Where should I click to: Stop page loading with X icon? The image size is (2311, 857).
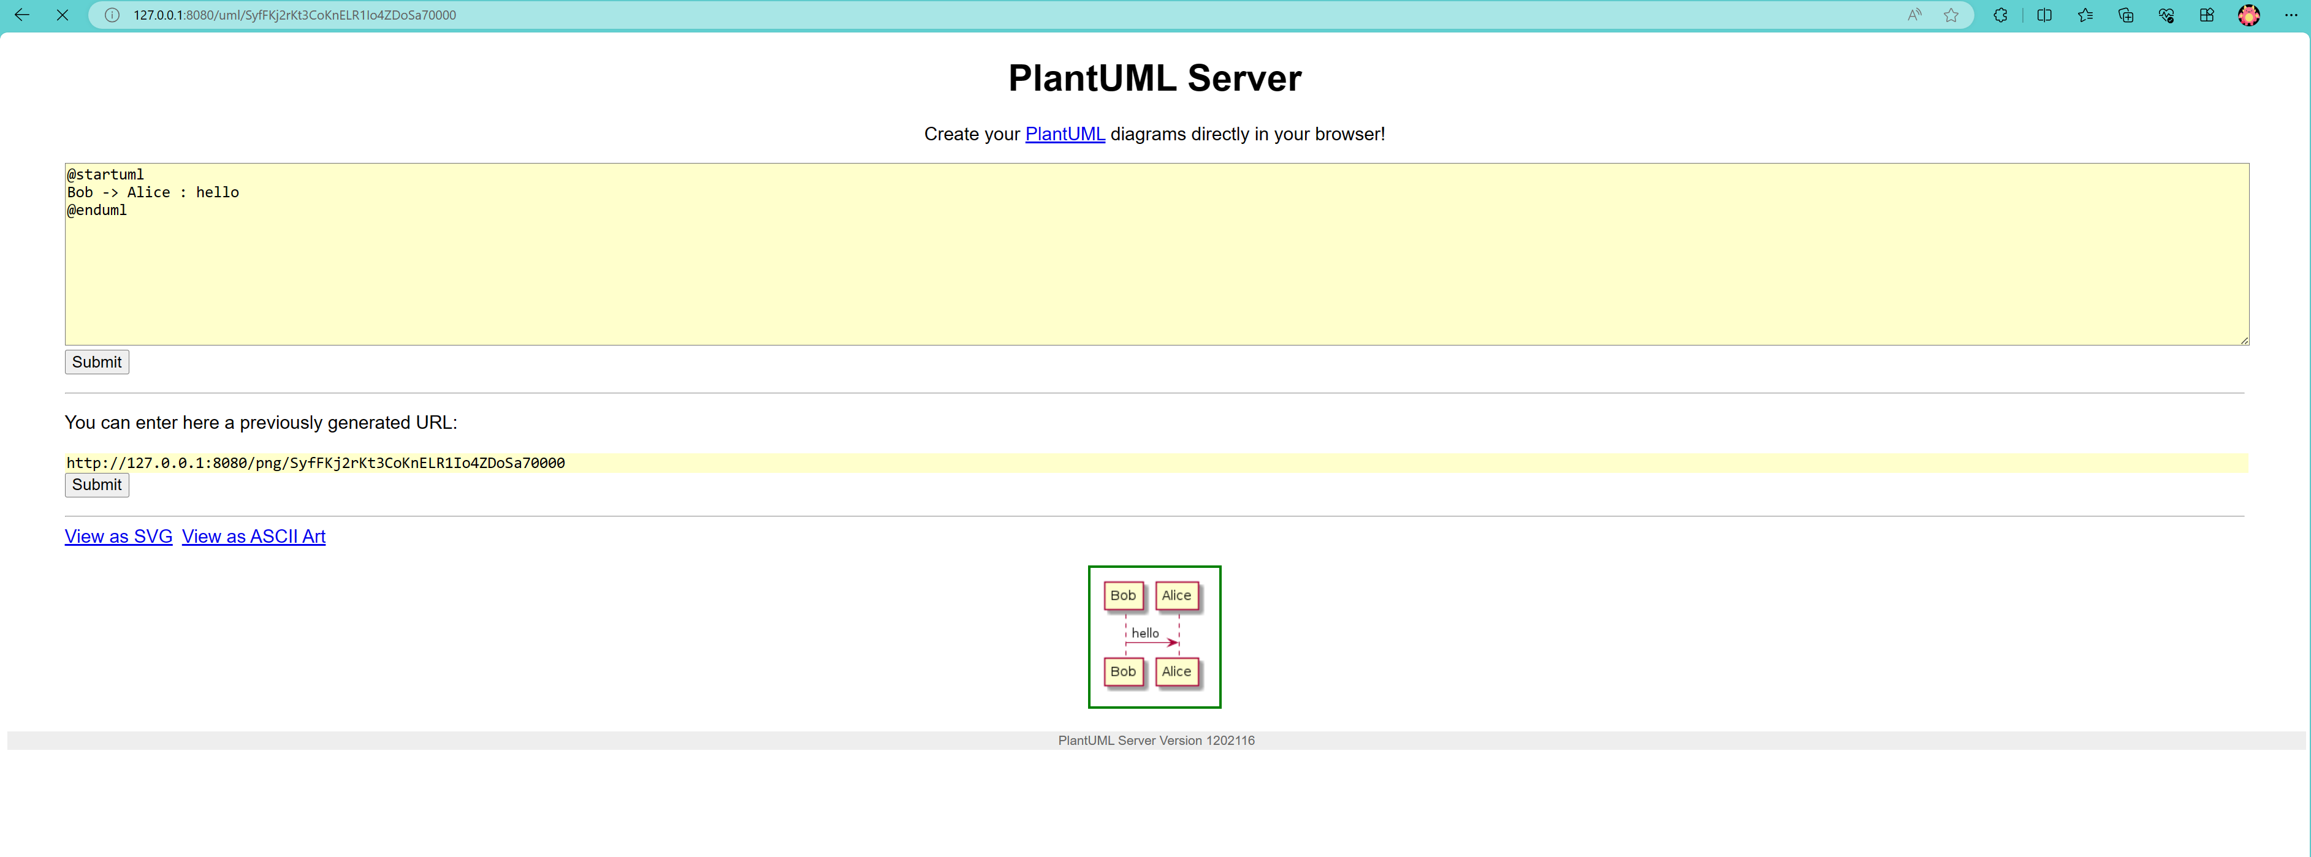click(x=63, y=15)
